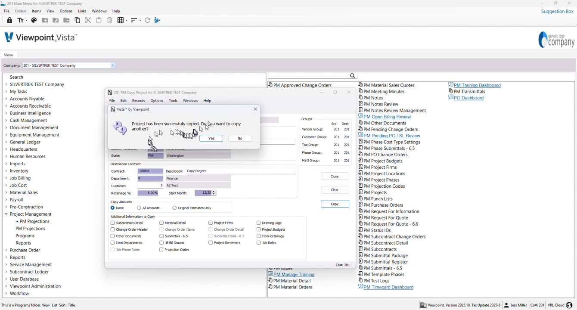Open the text size (Tt) tool
The height and width of the screenshot is (310, 577).
tap(20, 20)
